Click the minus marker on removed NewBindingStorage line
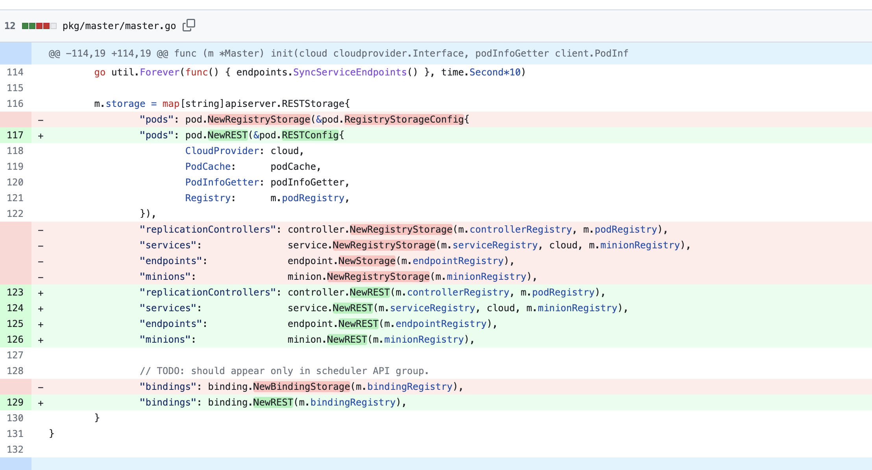This screenshot has width=872, height=470. click(x=41, y=387)
